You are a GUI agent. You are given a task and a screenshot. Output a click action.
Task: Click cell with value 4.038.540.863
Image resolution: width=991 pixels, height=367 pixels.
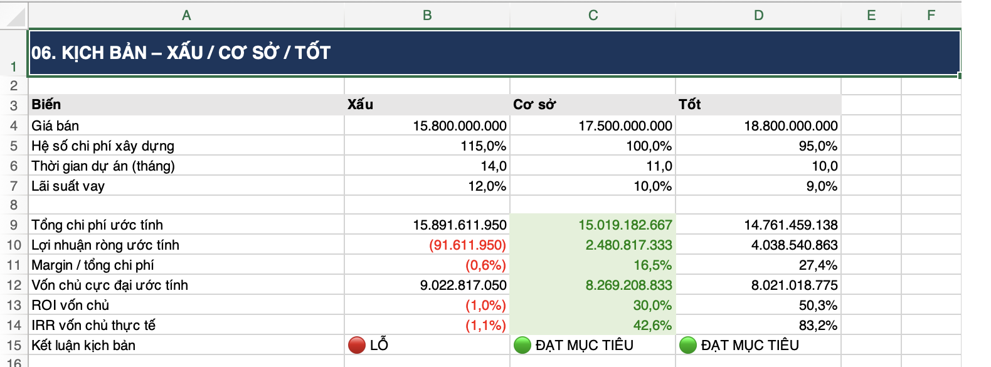[x=758, y=245]
